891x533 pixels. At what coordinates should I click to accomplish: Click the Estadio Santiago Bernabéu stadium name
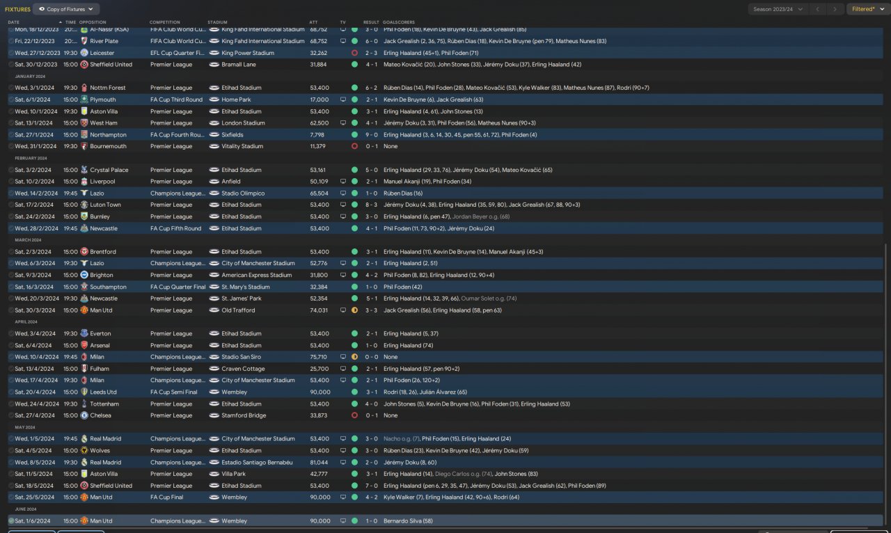[x=257, y=462]
